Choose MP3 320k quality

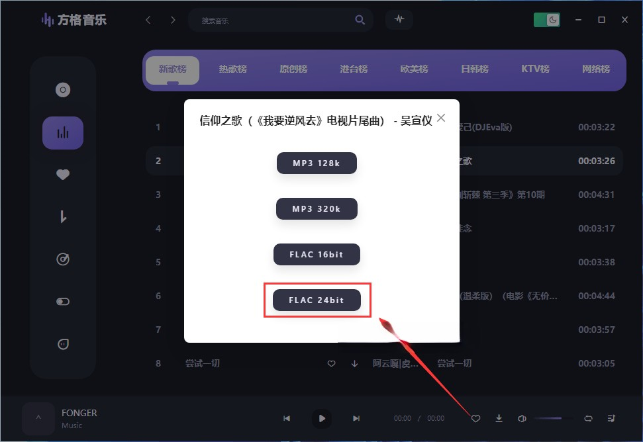(317, 209)
